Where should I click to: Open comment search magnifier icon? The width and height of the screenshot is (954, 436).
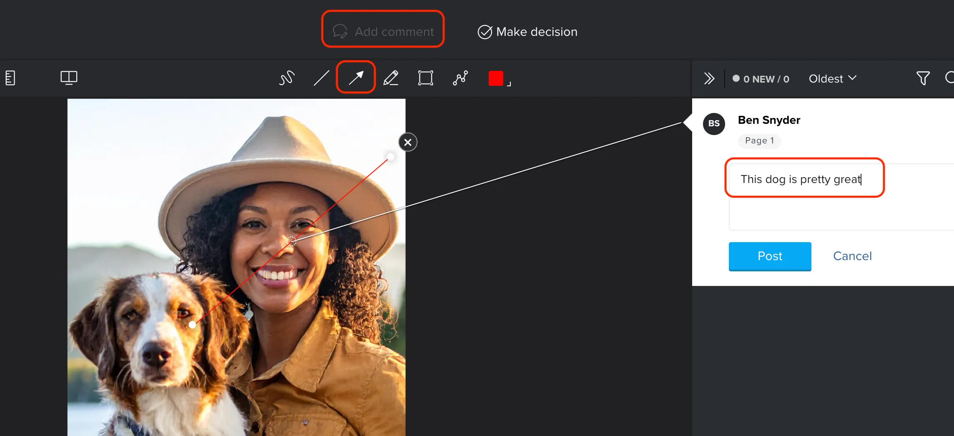pyautogui.click(x=950, y=78)
